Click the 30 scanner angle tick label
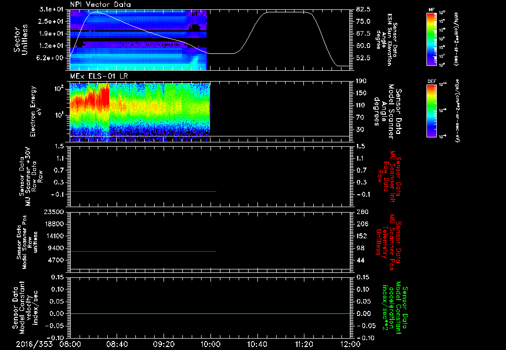This screenshot has height=350, width=506. point(361,130)
